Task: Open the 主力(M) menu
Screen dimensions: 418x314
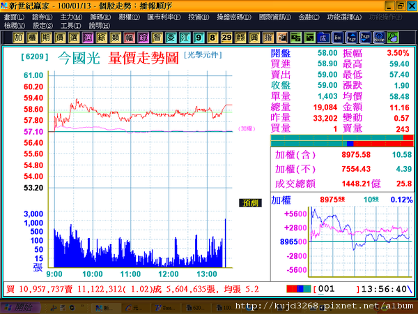Action: point(71,17)
